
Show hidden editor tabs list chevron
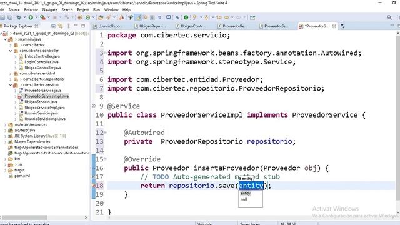point(342,26)
